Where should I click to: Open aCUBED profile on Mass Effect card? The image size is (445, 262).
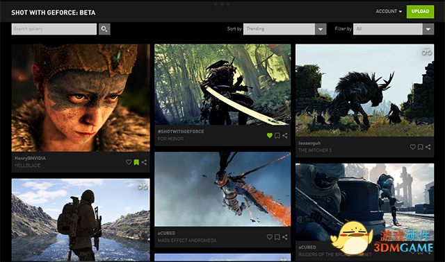pos(166,233)
